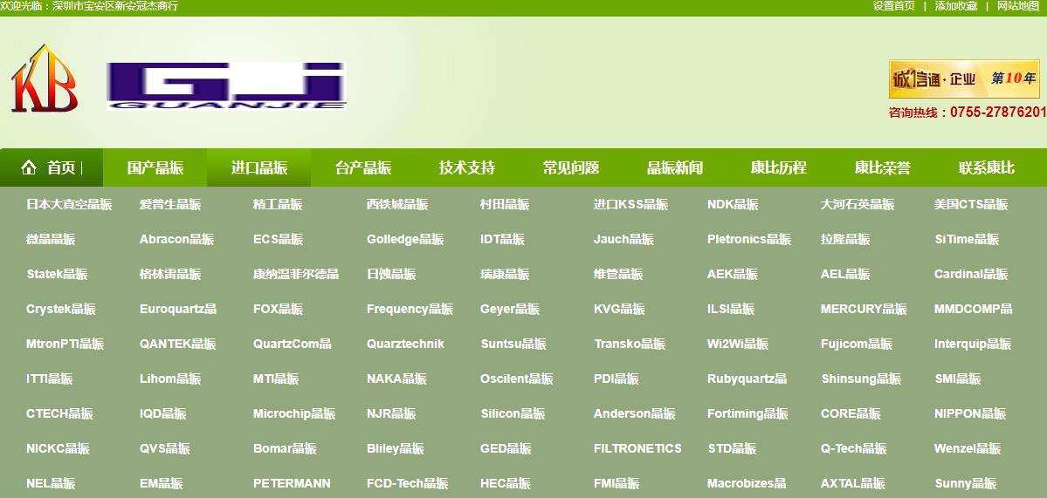Click the GJ Guanjie banner logo
The height and width of the screenshot is (498, 1047).
226,85
